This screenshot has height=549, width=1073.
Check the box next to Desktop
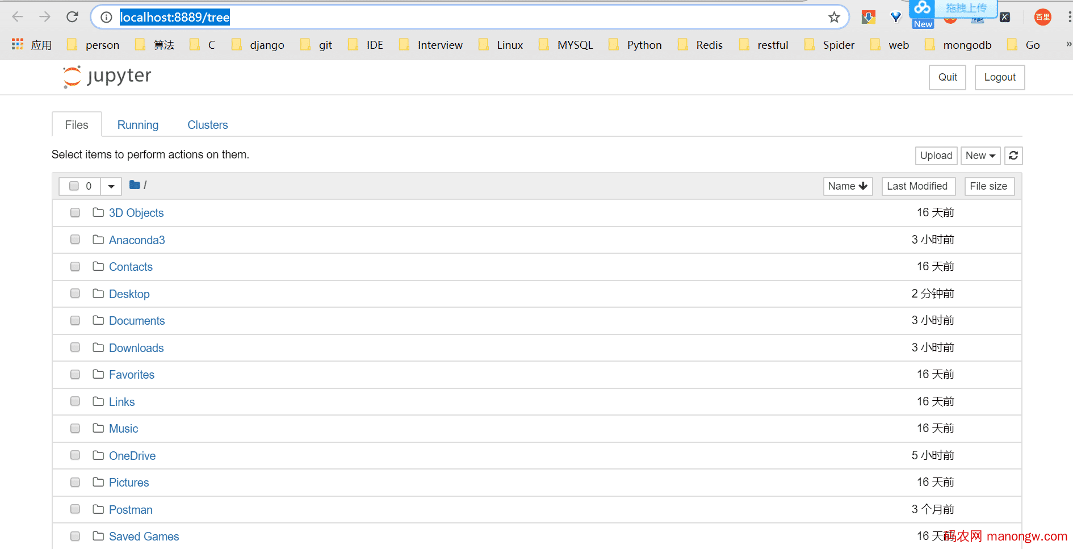click(x=75, y=294)
